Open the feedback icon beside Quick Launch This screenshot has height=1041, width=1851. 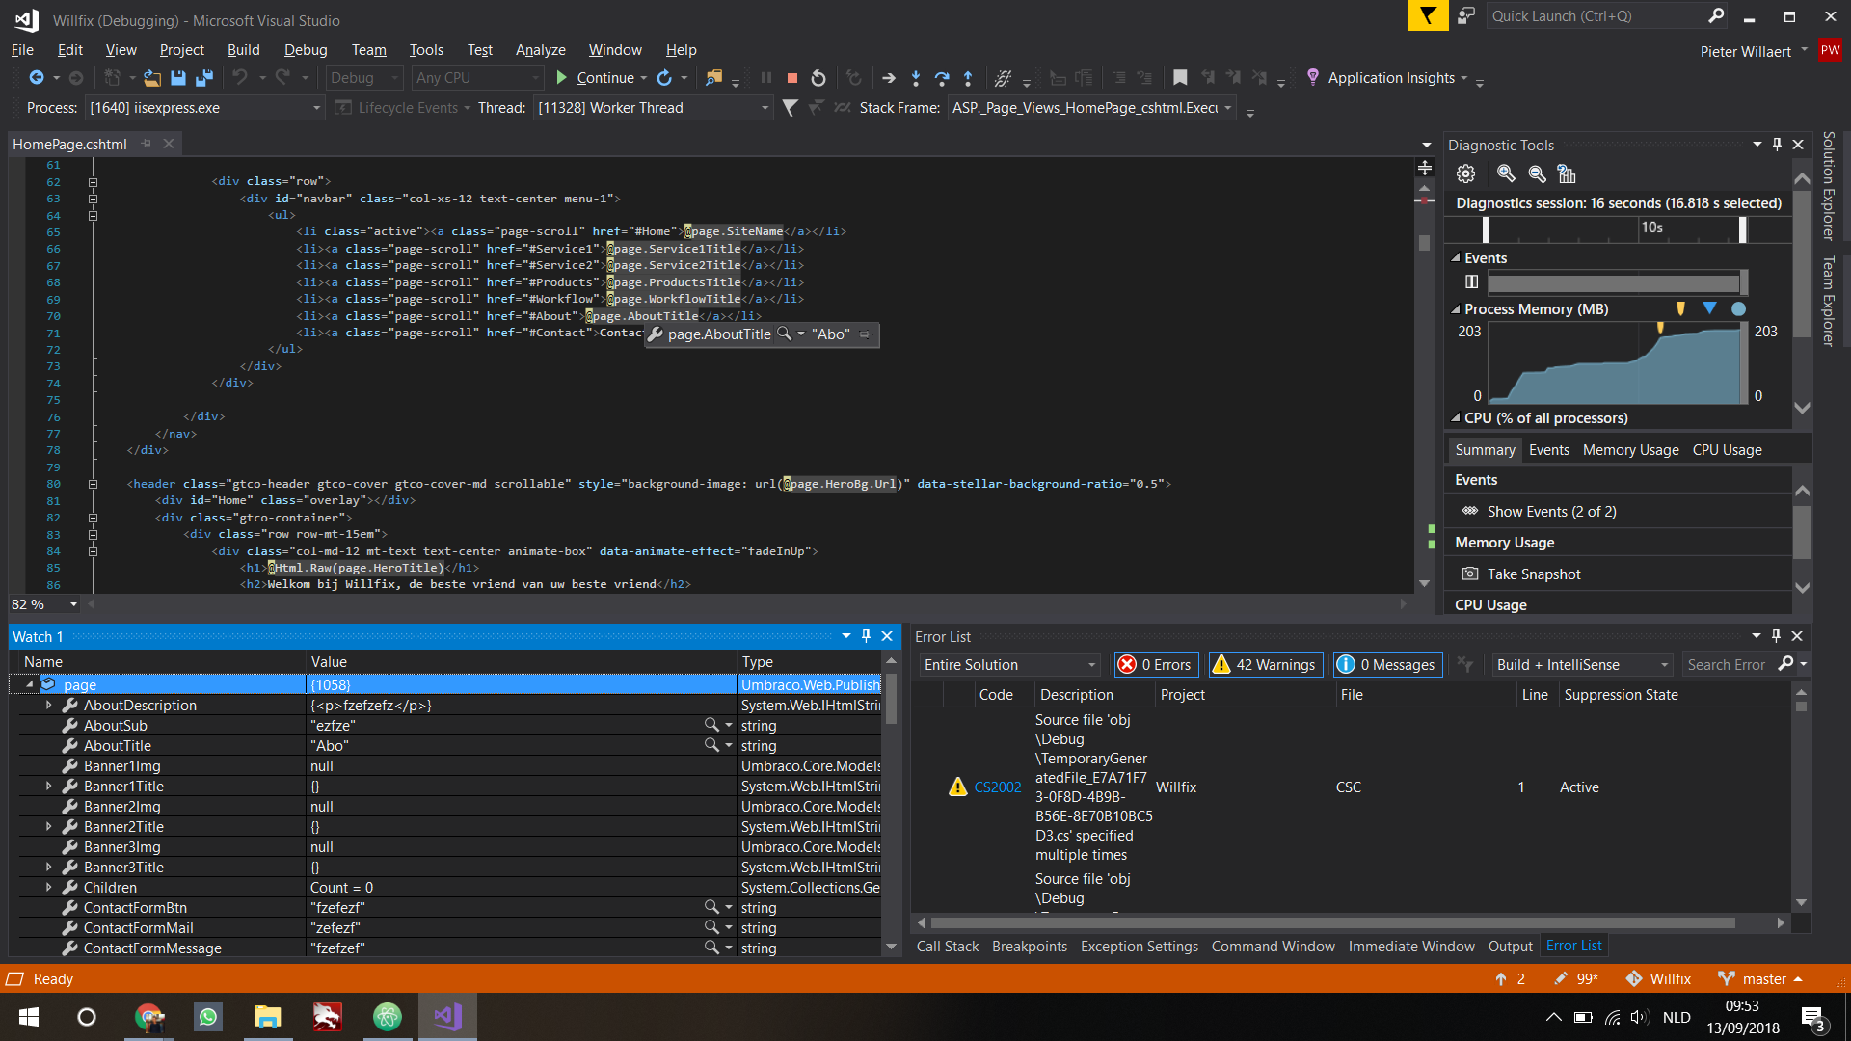[x=1466, y=15]
